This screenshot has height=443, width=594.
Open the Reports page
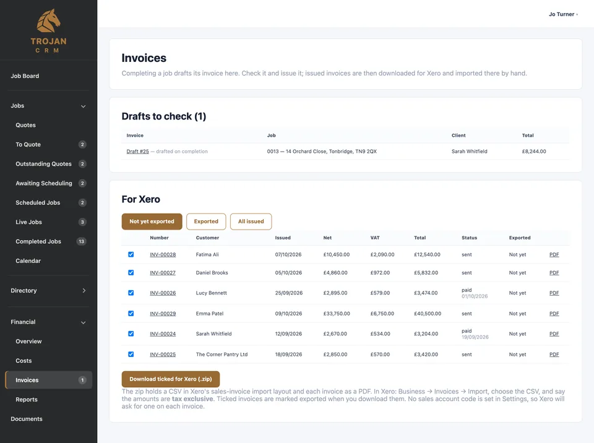[x=27, y=400]
